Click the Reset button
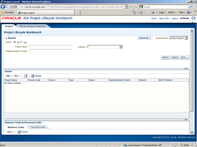 coord(175,57)
